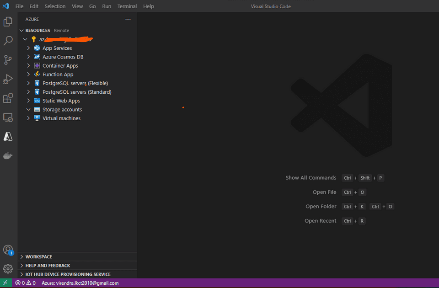Expand the App Services node chevron
The image size is (439, 288).
(x=28, y=48)
